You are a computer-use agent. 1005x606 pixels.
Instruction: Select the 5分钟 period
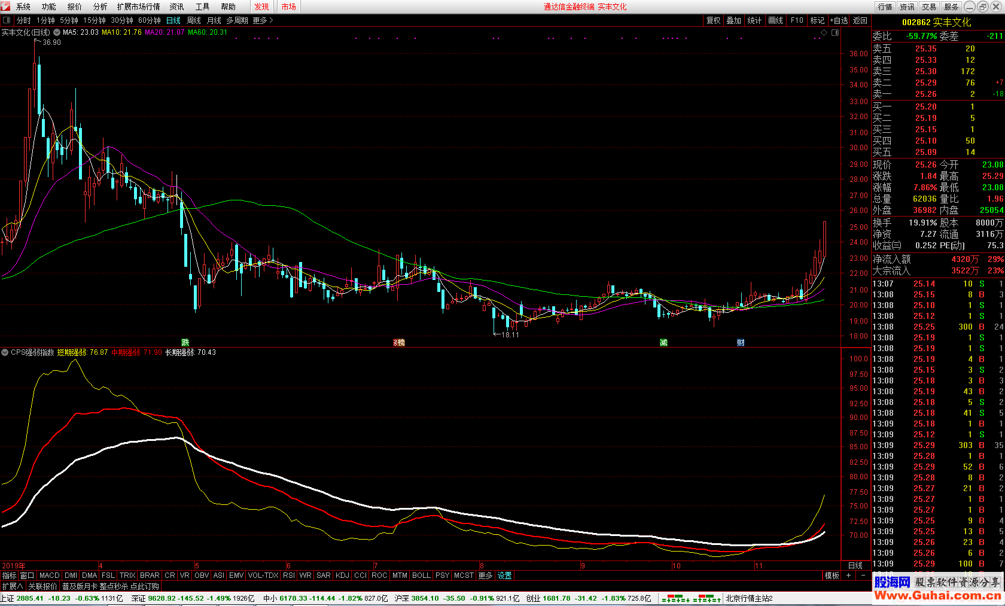(x=69, y=20)
